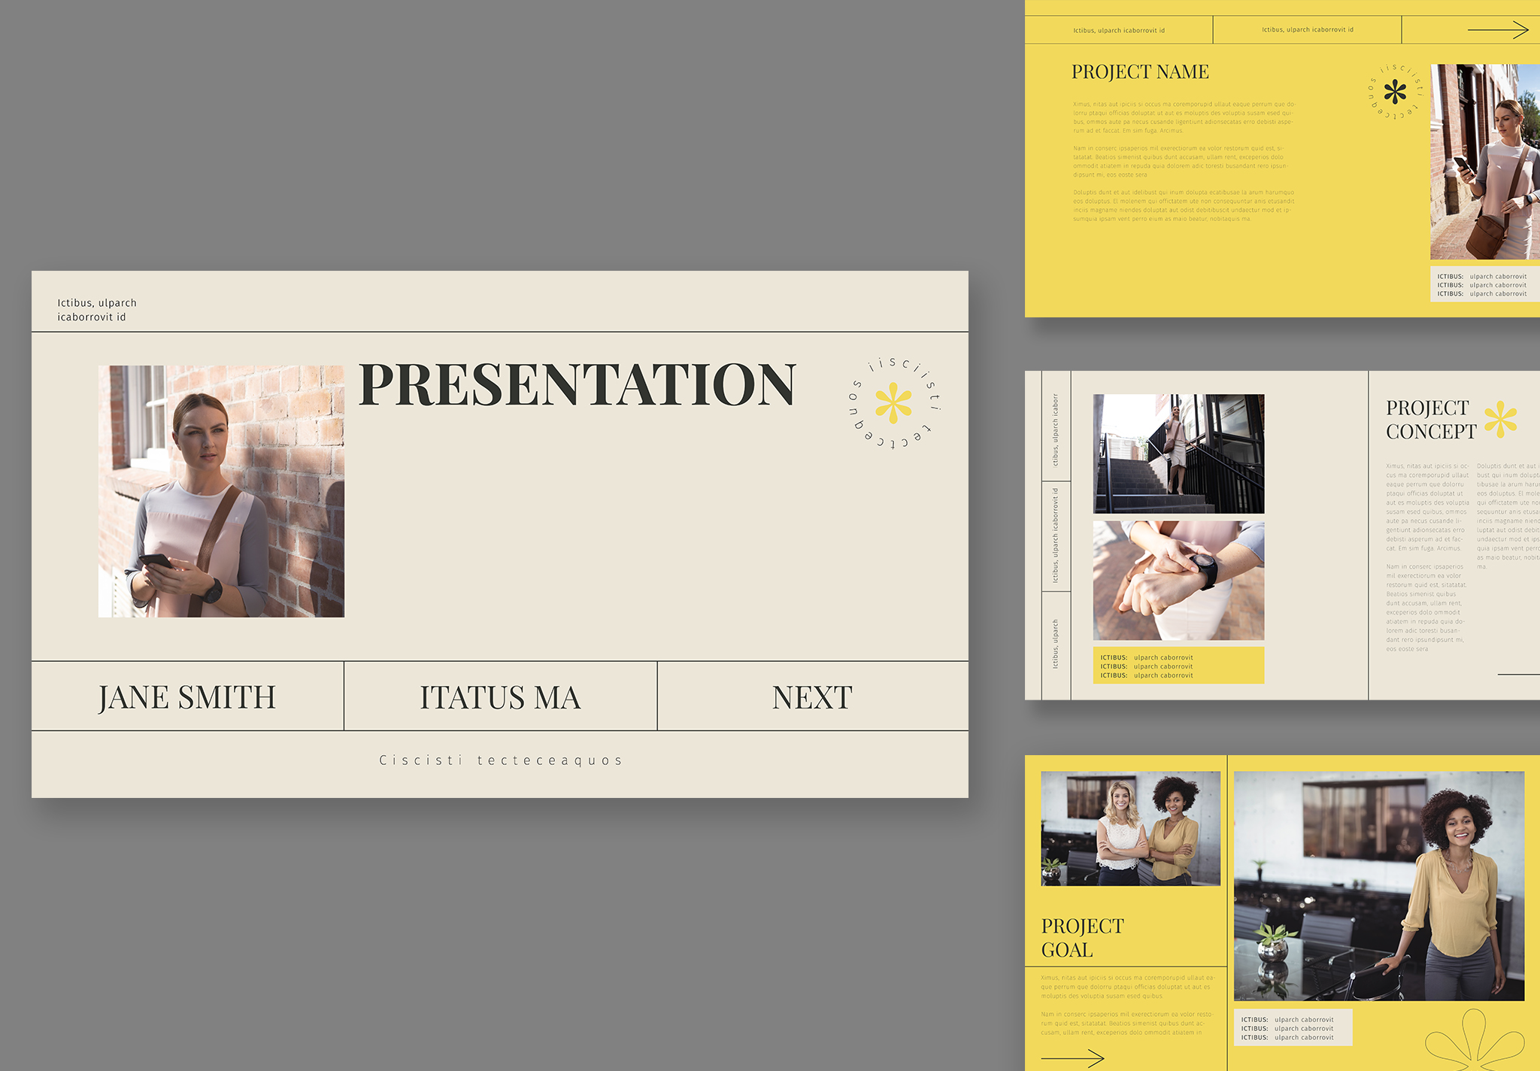Select the staircase photo
This screenshot has height=1071, width=1540.
point(1178,454)
